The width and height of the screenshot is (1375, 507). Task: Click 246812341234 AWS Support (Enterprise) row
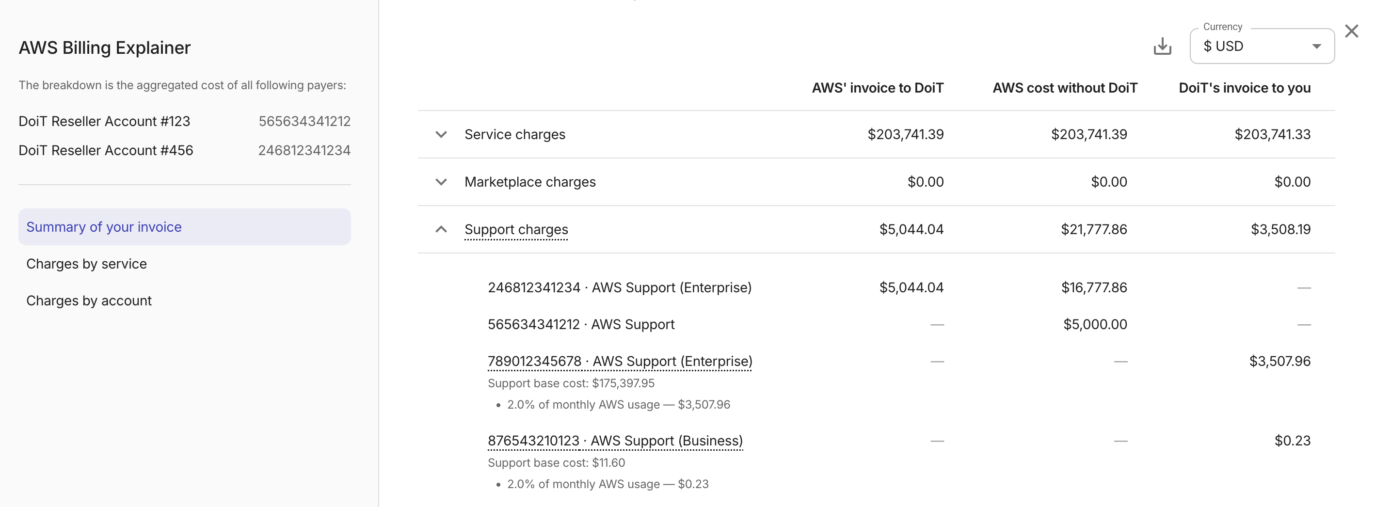tap(619, 287)
